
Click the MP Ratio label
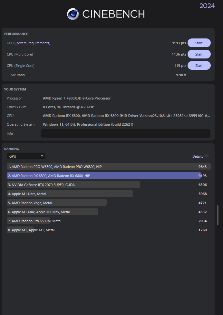[x=18, y=75]
